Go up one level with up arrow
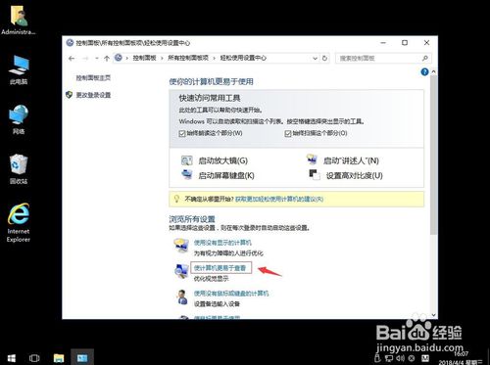 [x=107, y=59]
